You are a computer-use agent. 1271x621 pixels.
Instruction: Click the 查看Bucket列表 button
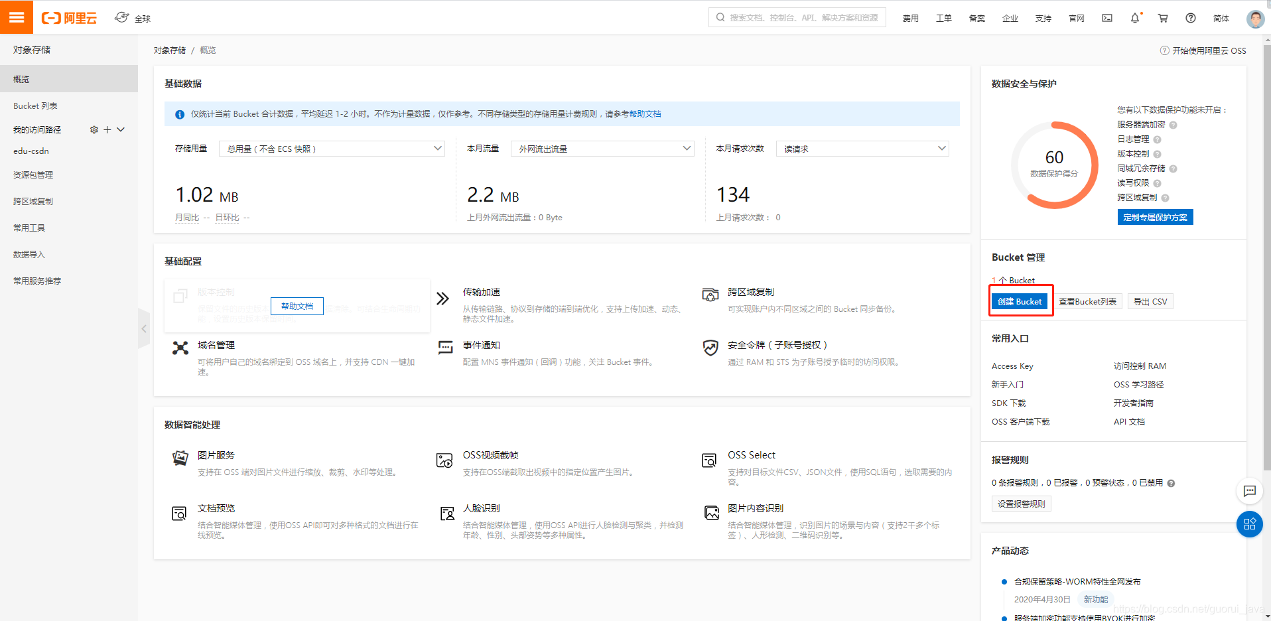point(1087,301)
